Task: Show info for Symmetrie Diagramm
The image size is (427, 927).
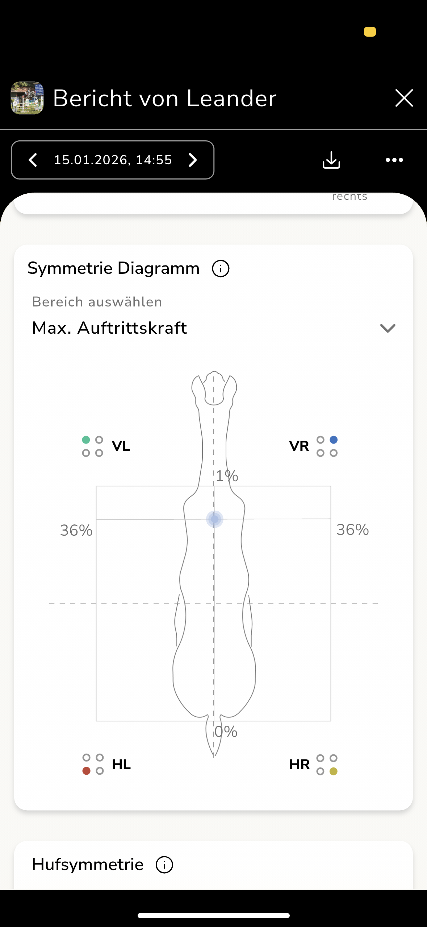Action: click(221, 269)
